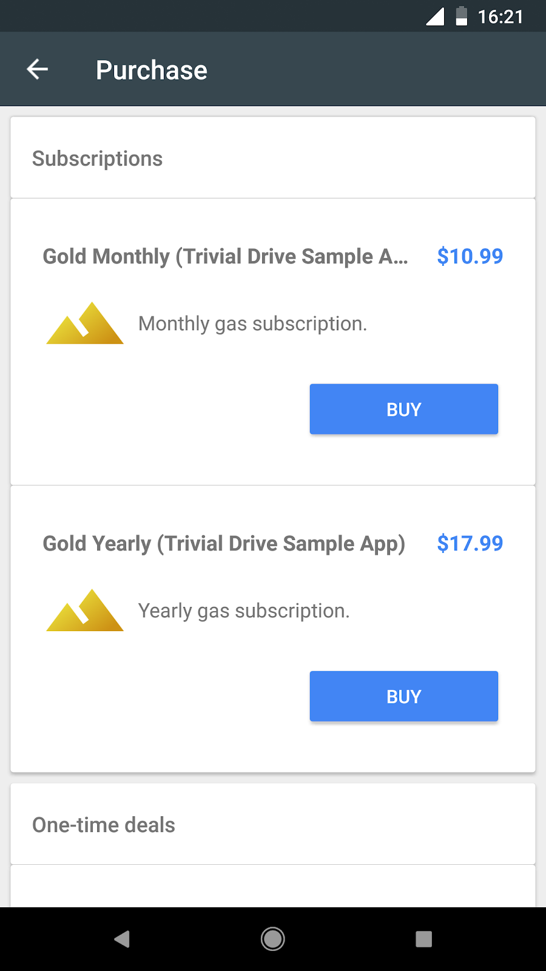Tap the Gold Monthly mountain icon
Image resolution: width=546 pixels, height=971 pixels.
[85, 323]
